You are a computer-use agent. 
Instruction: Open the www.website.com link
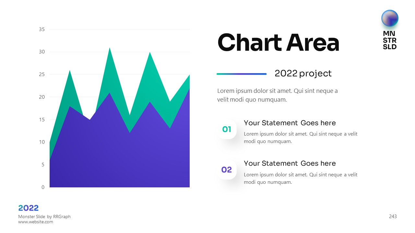[x=36, y=222]
